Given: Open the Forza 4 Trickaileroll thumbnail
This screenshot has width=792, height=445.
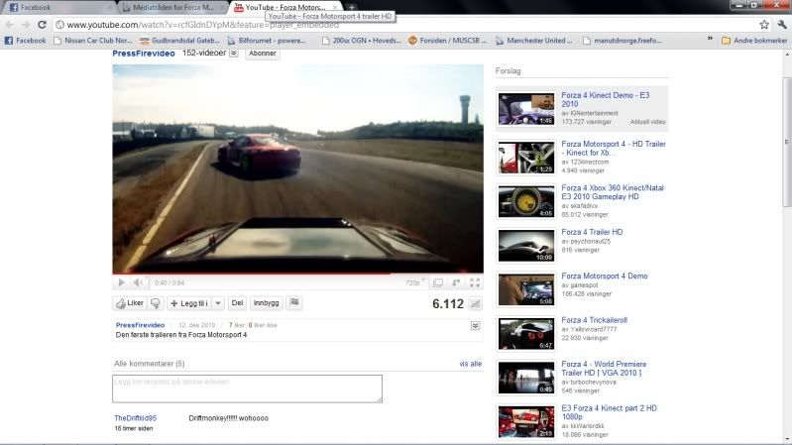Looking at the screenshot, I should [x=525, y=333].
